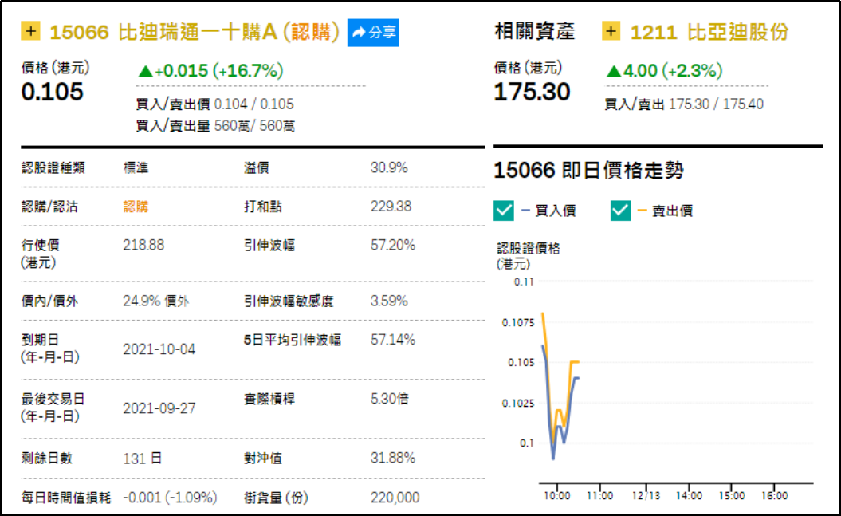841x516 pixels.
Task: Select the warrant change +0.015 (+16.7%)
Action: coord(210,70)
